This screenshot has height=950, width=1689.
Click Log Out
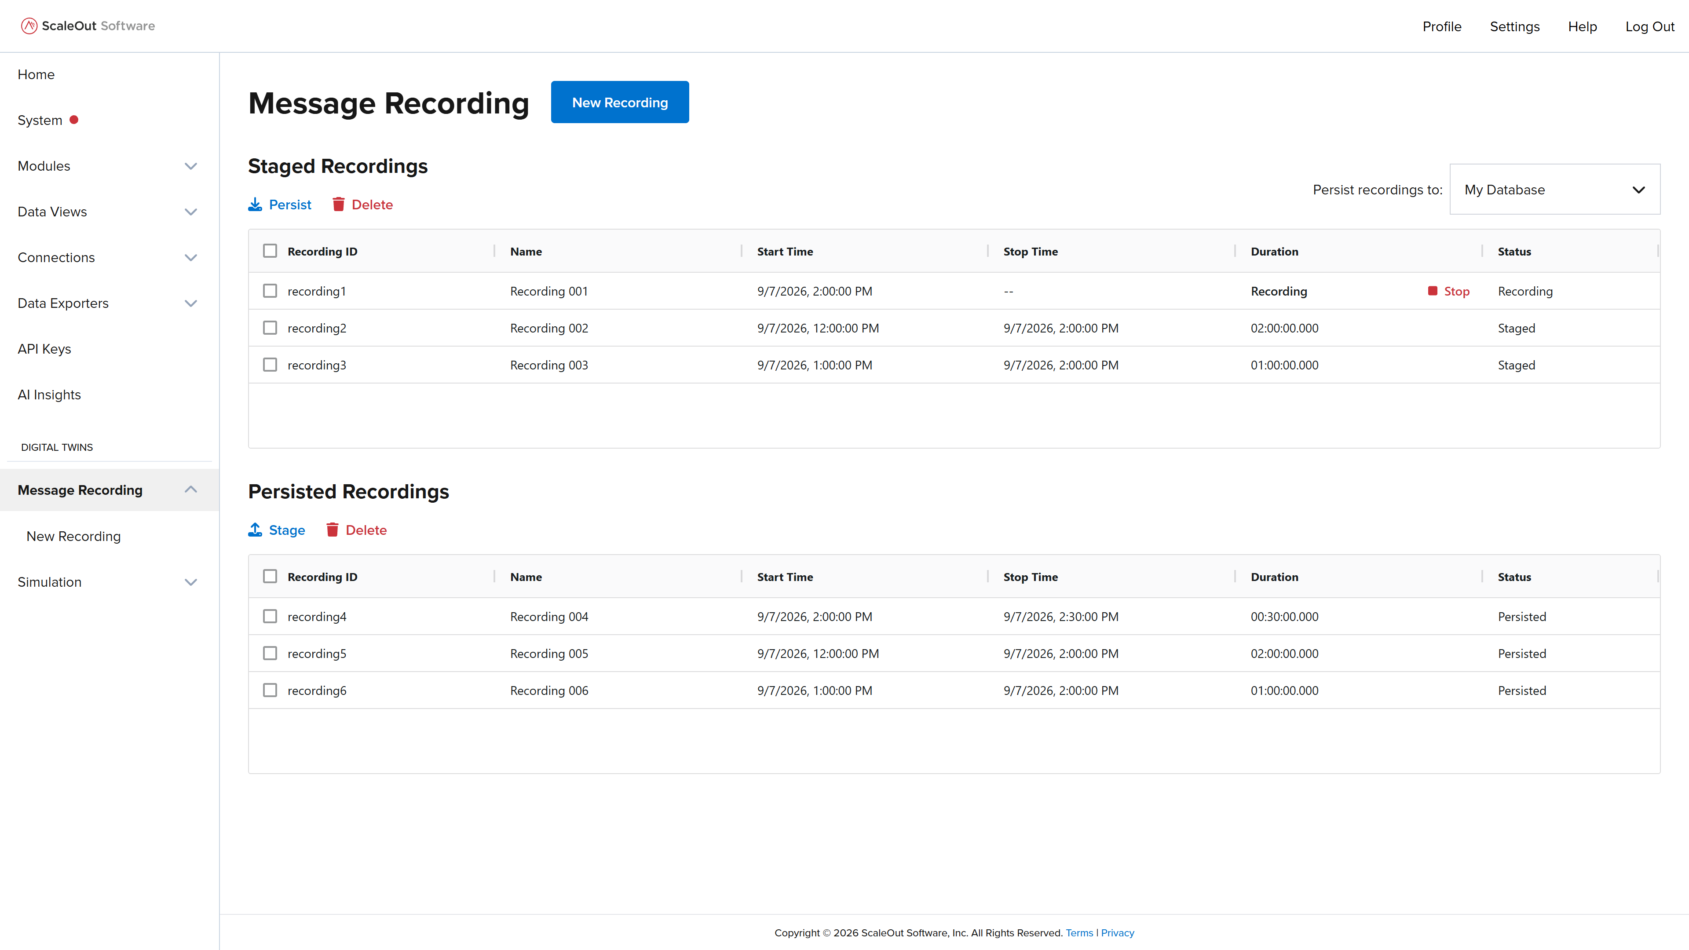click(1650, 27)
